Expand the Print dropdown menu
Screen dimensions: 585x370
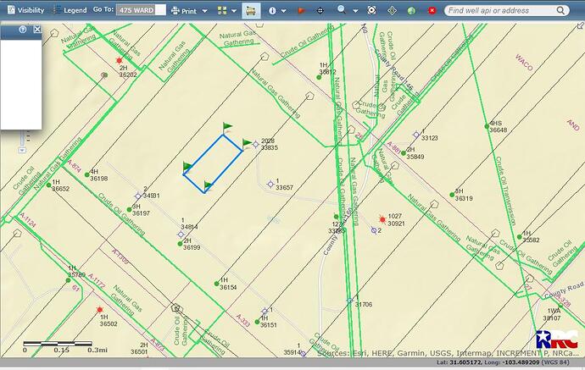[x=187, y=10]
